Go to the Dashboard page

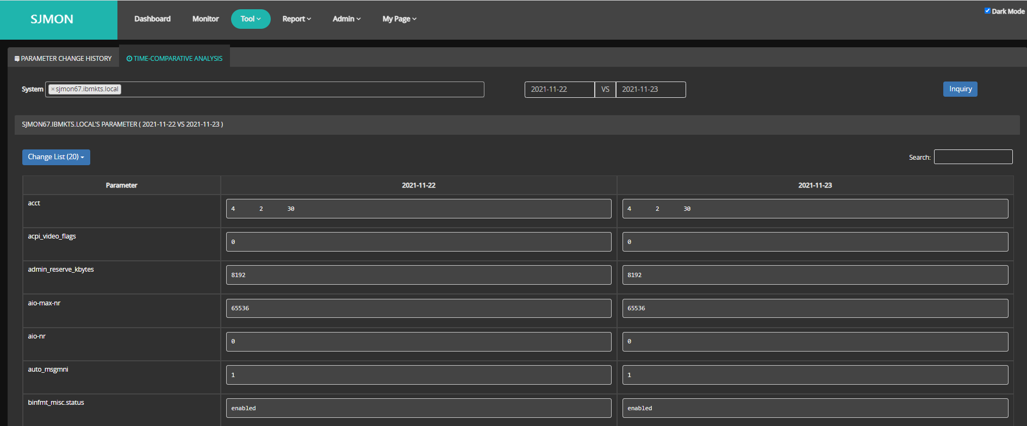152,19
